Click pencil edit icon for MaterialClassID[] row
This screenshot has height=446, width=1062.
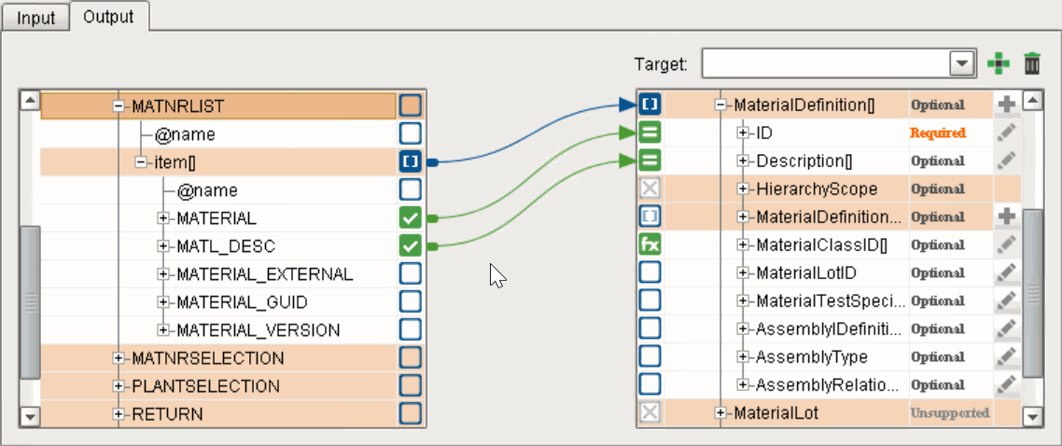tap(1006, 244)
